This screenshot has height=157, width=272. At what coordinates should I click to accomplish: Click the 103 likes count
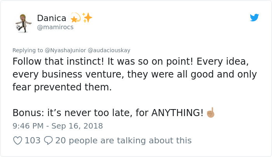[33, 140]
